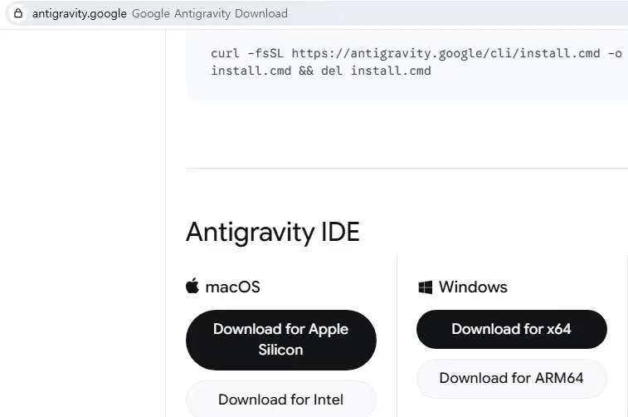Click 'Google Antigravity Download' page title text
The height and width of the screenshot is (417, 628).
[210, 13]
